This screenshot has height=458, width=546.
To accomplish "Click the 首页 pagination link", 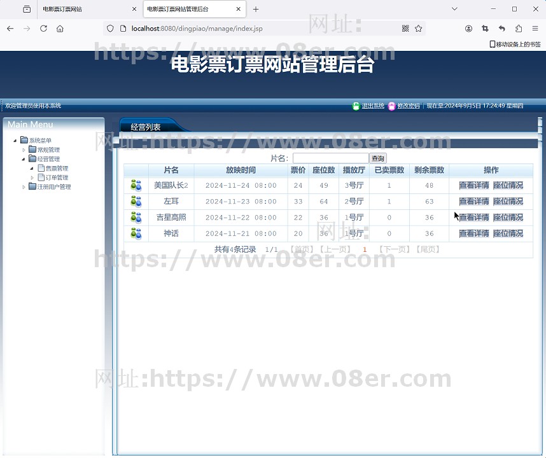I will click(x=302, y=249).
